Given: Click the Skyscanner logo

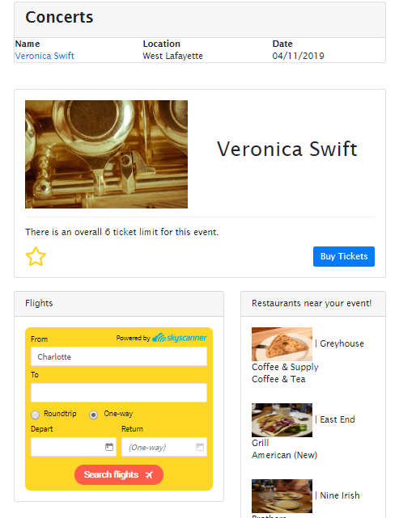Looking at the screenshot, I should click(x=180, y=338).
